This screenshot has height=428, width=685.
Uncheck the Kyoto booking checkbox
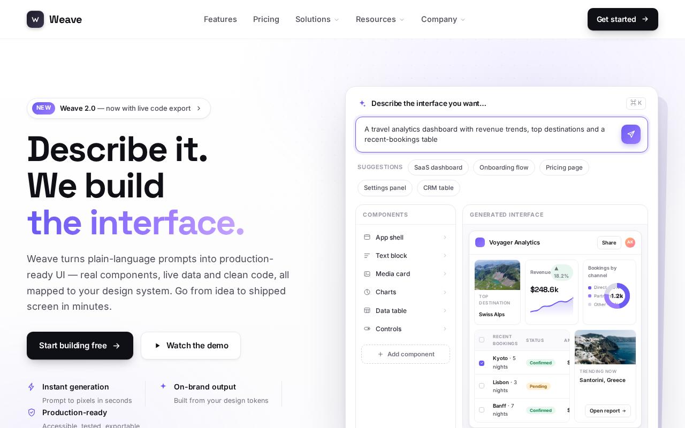pos(482,363)
